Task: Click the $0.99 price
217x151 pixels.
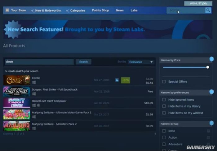Action: (x=149, y=126)
